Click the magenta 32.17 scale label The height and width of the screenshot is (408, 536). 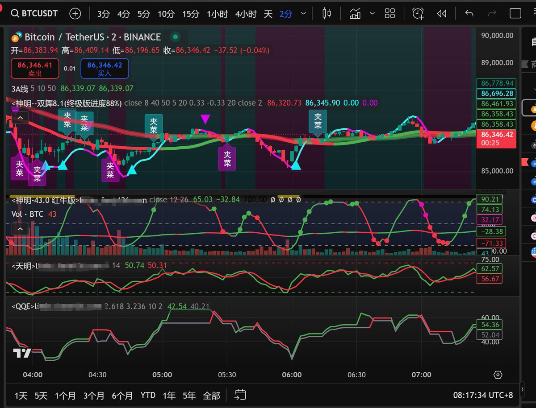pos(490,220)
